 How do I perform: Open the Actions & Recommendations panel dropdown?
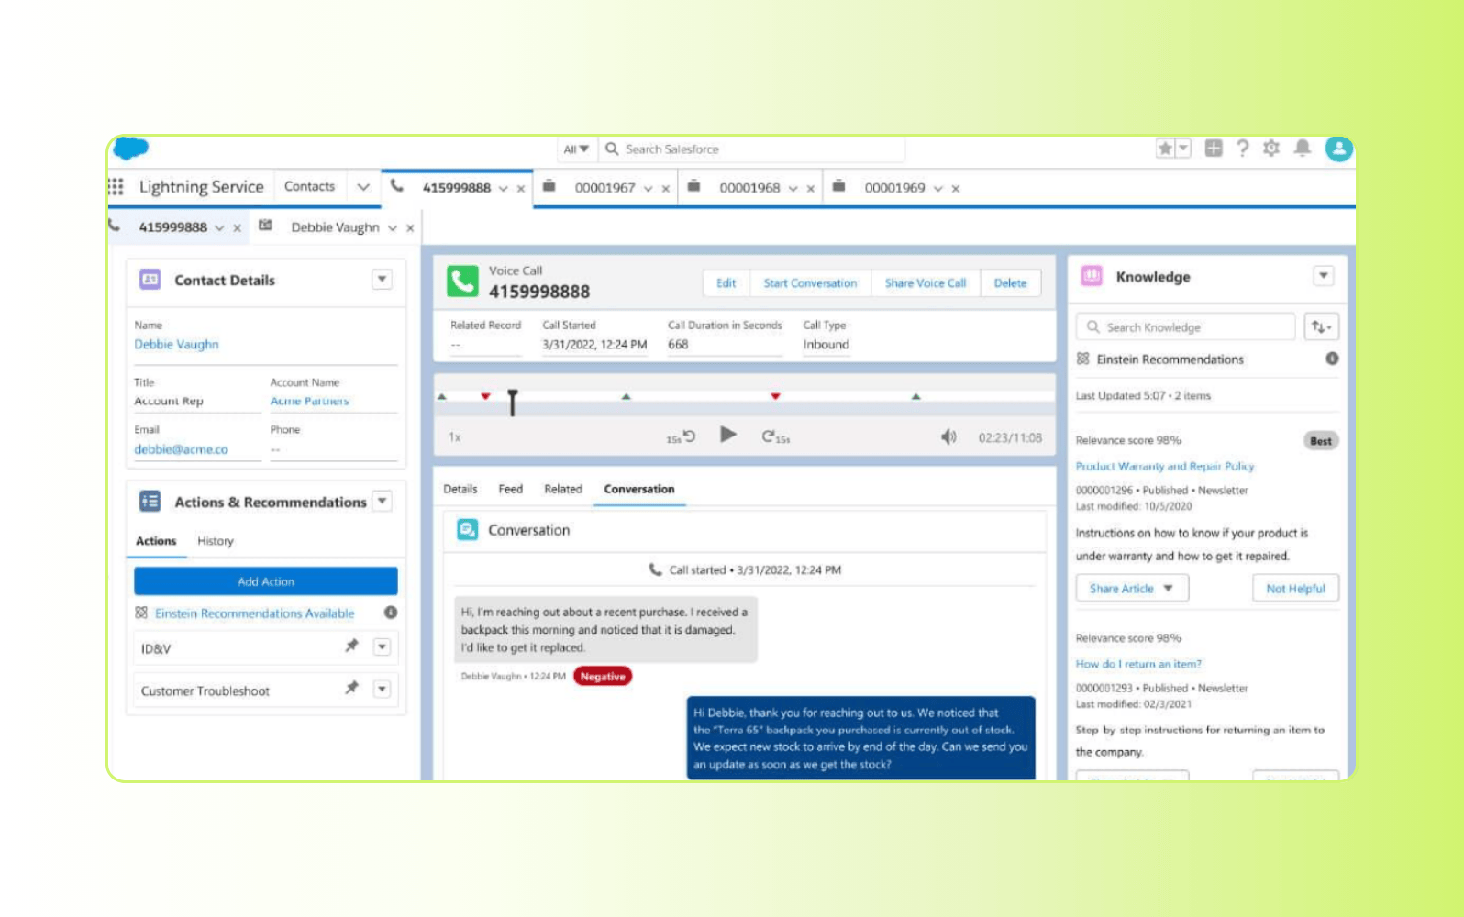click(383, 501)
